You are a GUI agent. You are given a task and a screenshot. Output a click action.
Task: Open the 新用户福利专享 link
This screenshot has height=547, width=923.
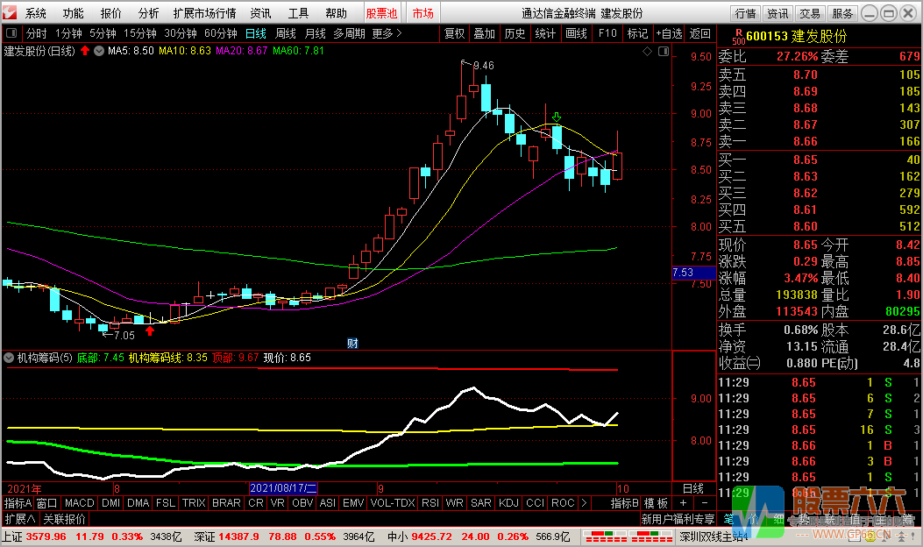pos(678,519)
